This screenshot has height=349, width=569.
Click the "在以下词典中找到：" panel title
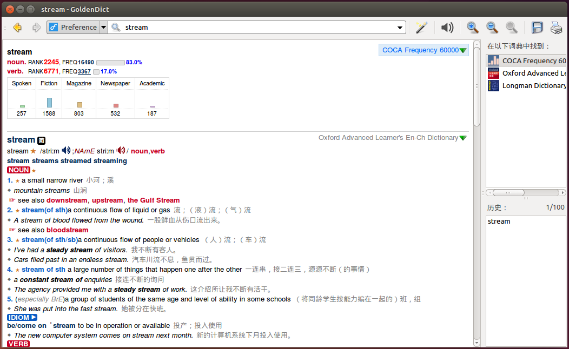click(x=519, y=46)
